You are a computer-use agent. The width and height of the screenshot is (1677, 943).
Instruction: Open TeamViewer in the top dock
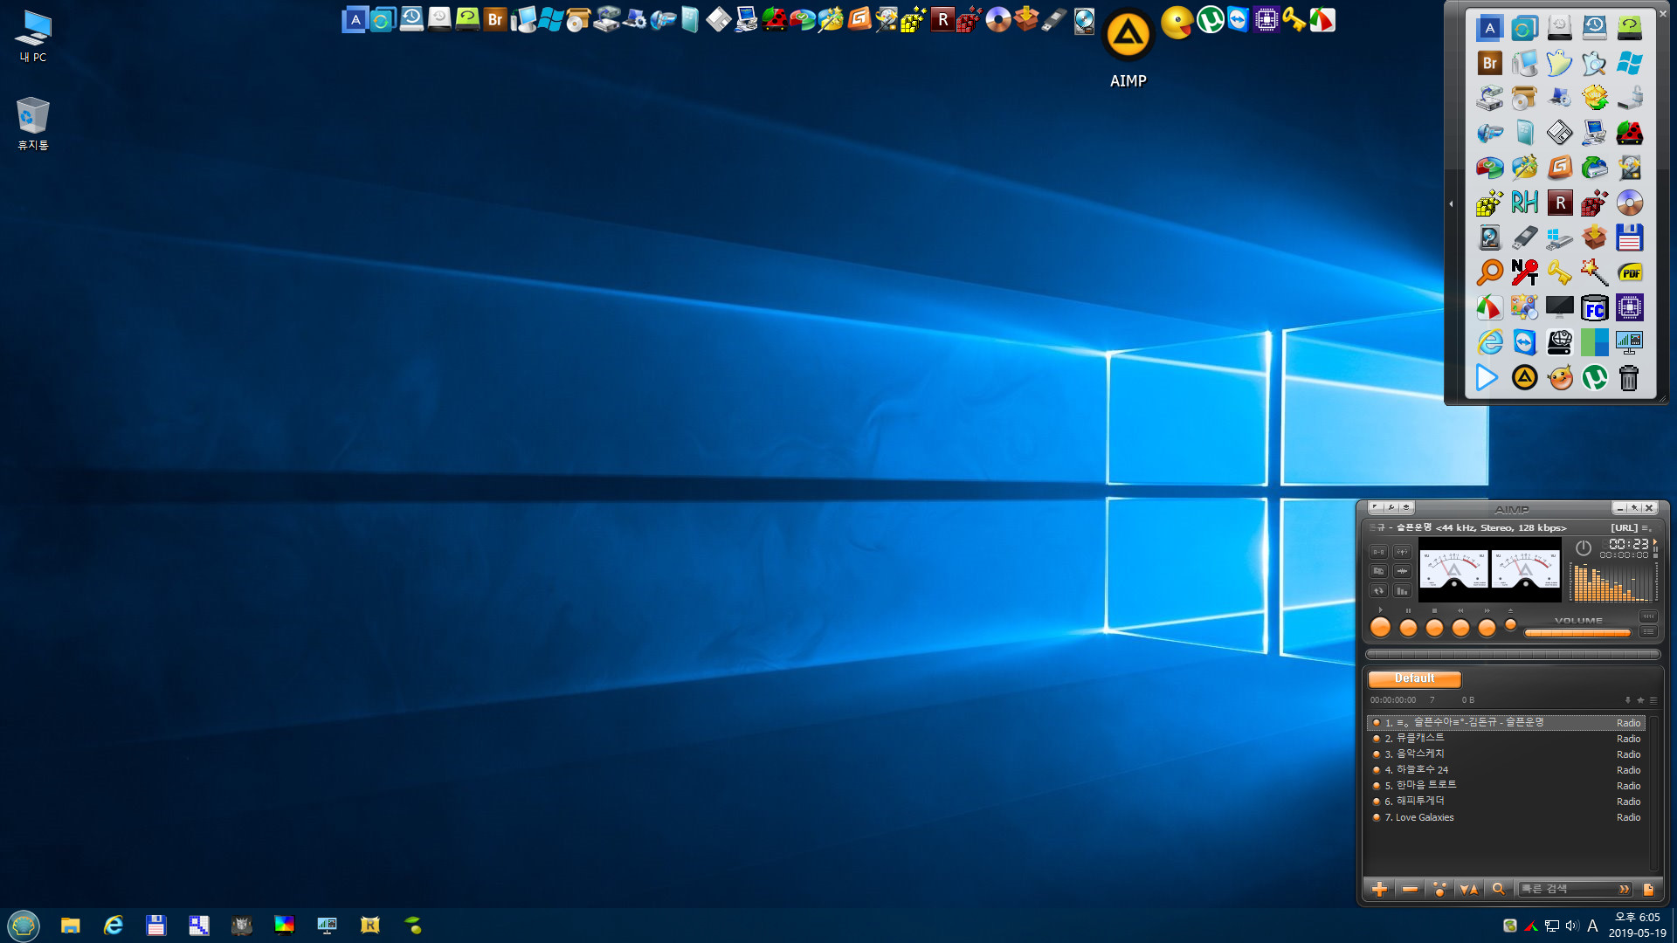tap(1238, 19)
